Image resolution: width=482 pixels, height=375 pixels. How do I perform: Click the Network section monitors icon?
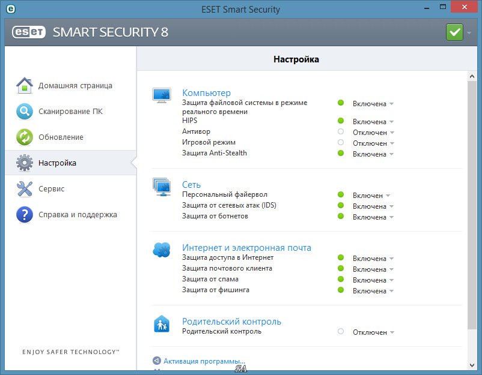click(x=162, y=187)
